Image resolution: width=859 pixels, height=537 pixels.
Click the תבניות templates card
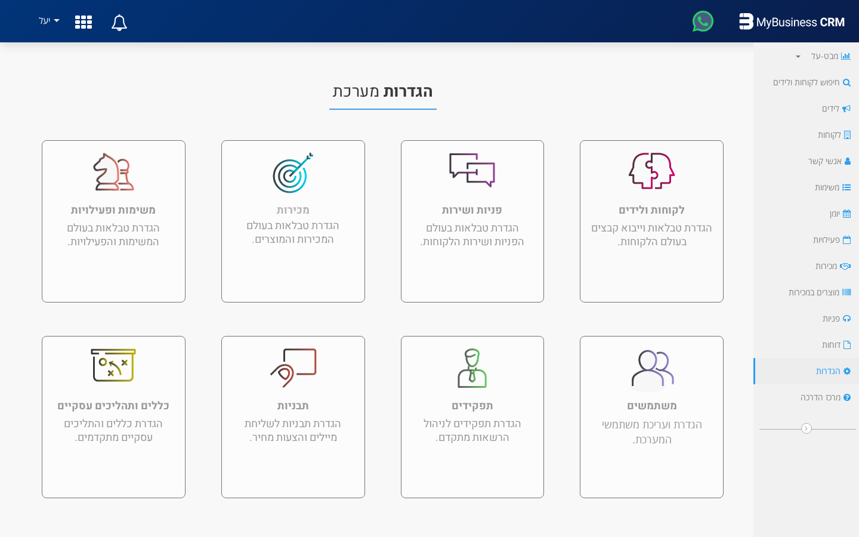click(x=293, y=416)
